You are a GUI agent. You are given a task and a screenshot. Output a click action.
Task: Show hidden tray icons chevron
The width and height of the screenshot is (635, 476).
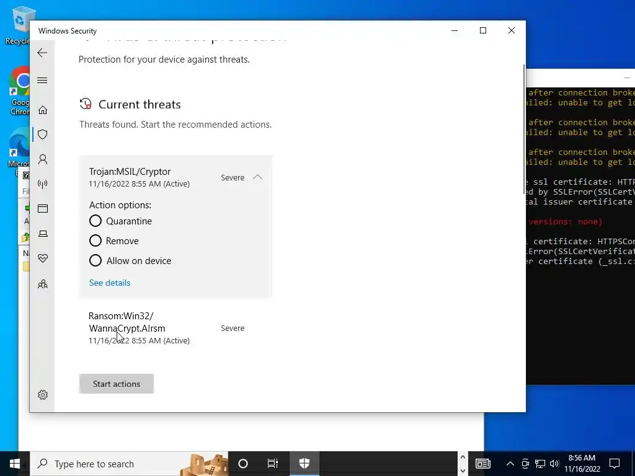pyautogui.click(x=510, y=464)
